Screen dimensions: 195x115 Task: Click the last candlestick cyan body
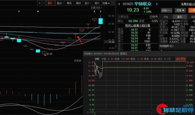click(101, 21)
